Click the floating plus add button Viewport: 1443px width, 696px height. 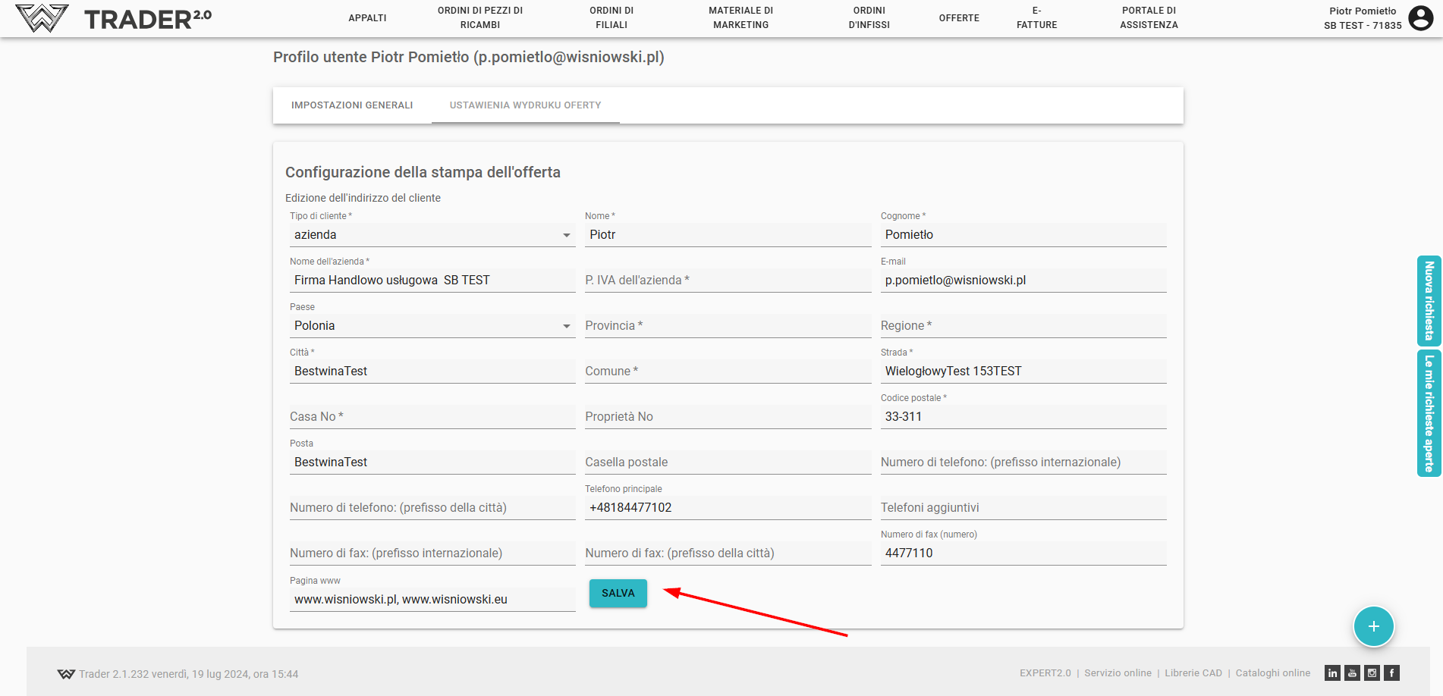click(x=1373, y=626)
